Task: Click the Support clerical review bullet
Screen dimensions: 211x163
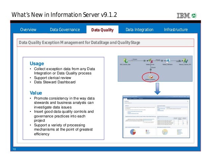Action: [53, 78]
